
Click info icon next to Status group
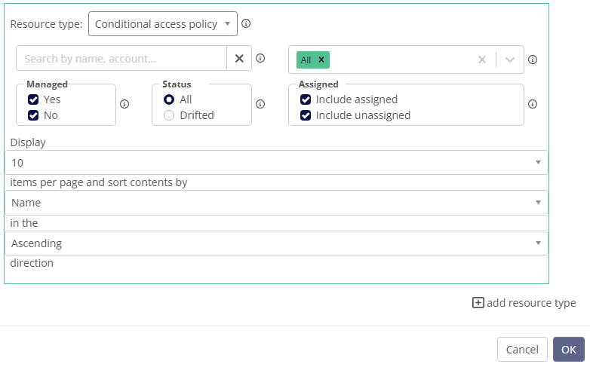[x=260, y=104]
